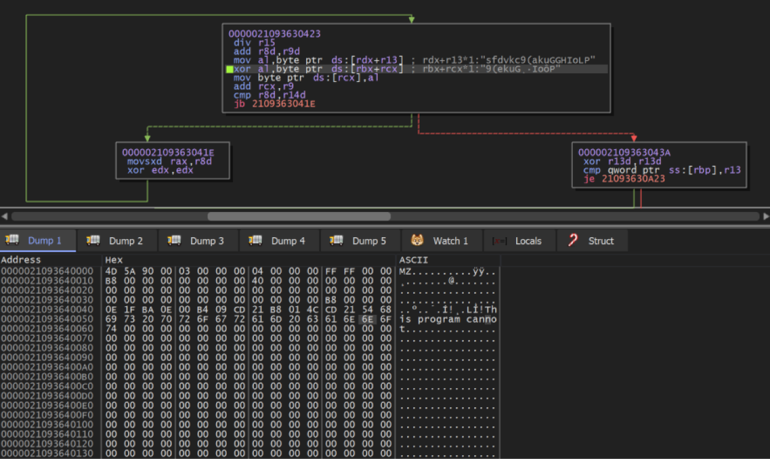Select dump address 0000021093640040
The width and height of the screenshot is (770, 459).
click(x=47, y=309)
